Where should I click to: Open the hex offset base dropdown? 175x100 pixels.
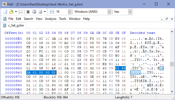[x=130, y=12]
